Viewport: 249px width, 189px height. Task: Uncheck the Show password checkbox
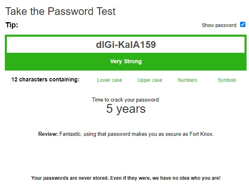[x=243, y=25]
